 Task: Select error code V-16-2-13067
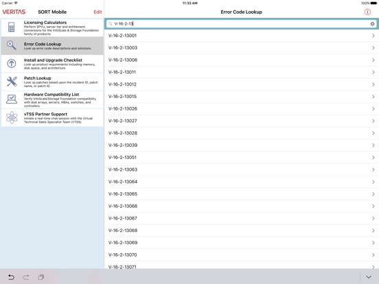tap(242, 218)
